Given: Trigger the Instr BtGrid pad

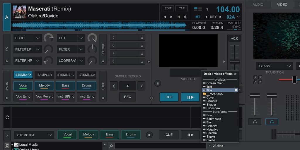Looking at the screenshot, I should coord(65,97).
